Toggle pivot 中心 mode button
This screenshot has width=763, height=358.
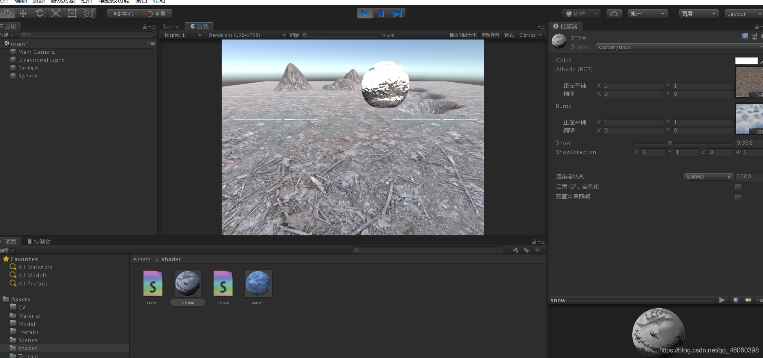123,14
